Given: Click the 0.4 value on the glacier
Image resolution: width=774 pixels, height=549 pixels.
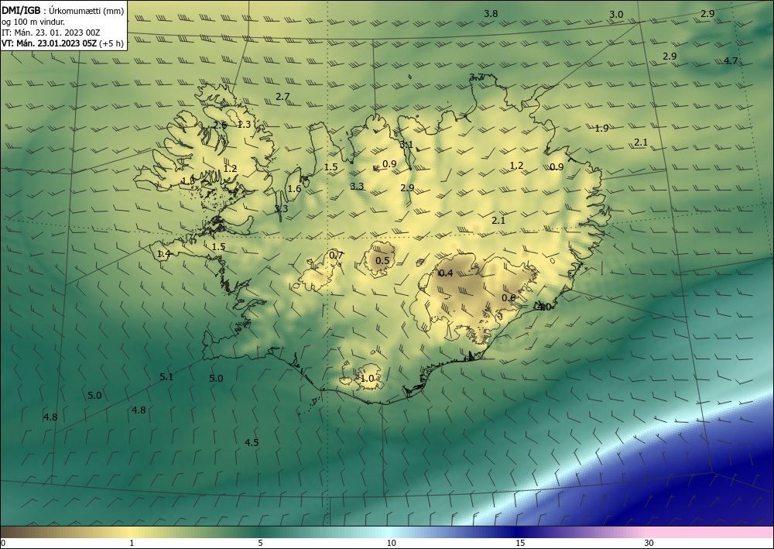Looking at the screenshot, I should coord(446,273).
